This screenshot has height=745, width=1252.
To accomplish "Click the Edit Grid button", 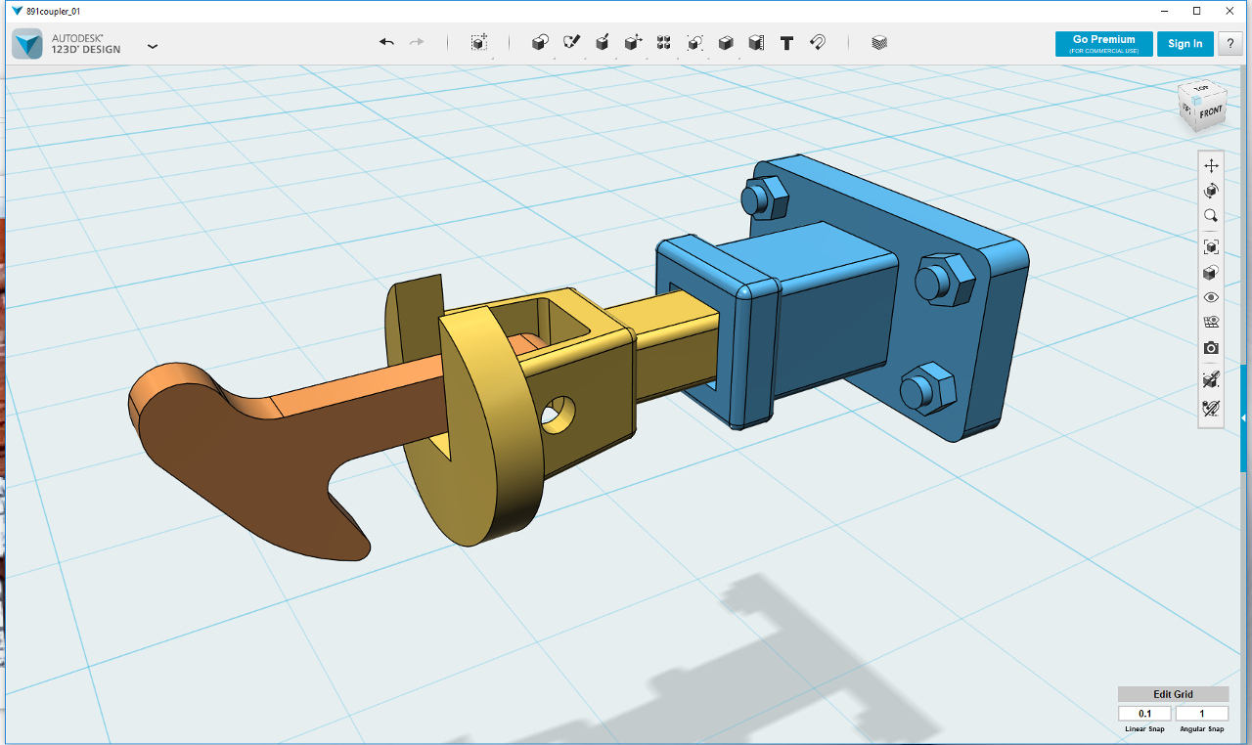I will (1174, 694).
